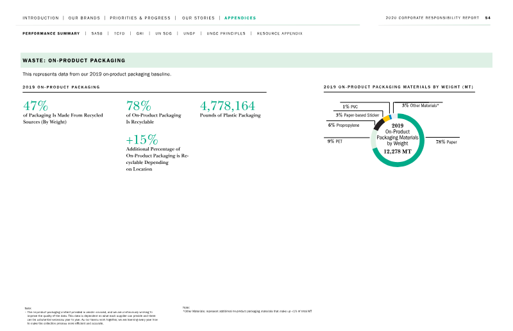Select the 78% Paper chart label
Image resolution: width=513 pixels, height=331 pixels.
[x=446, y=141]
